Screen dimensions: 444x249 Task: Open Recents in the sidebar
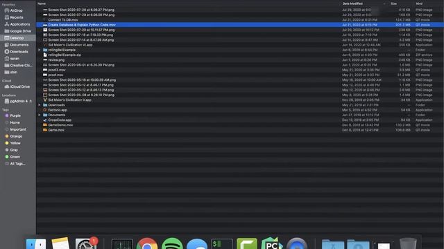[x=16, y=17]
